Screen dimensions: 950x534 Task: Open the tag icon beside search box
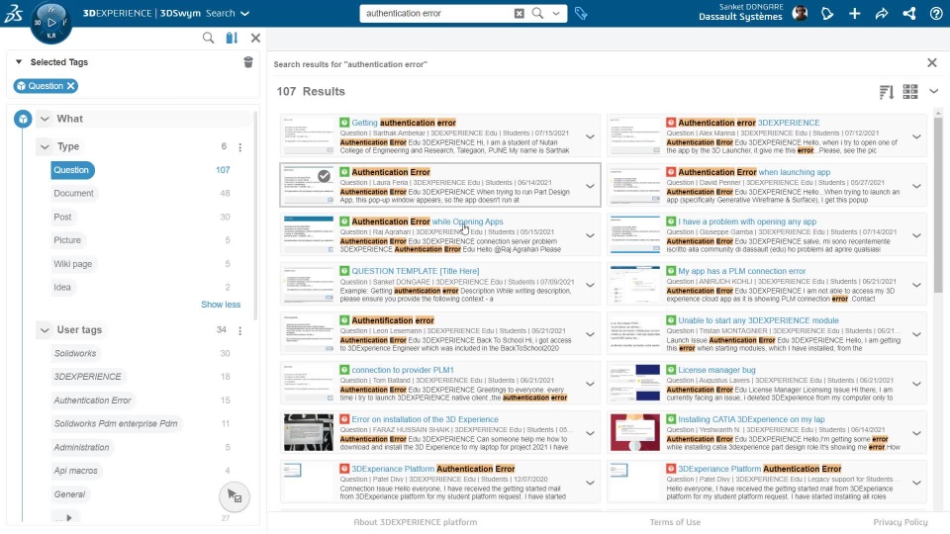pyautogui.click(x=581, y=13)
